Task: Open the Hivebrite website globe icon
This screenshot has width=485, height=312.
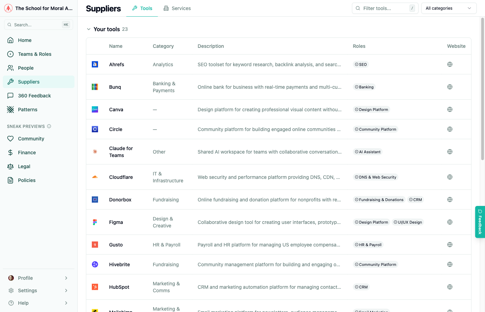Action: (x=450, y=265)
